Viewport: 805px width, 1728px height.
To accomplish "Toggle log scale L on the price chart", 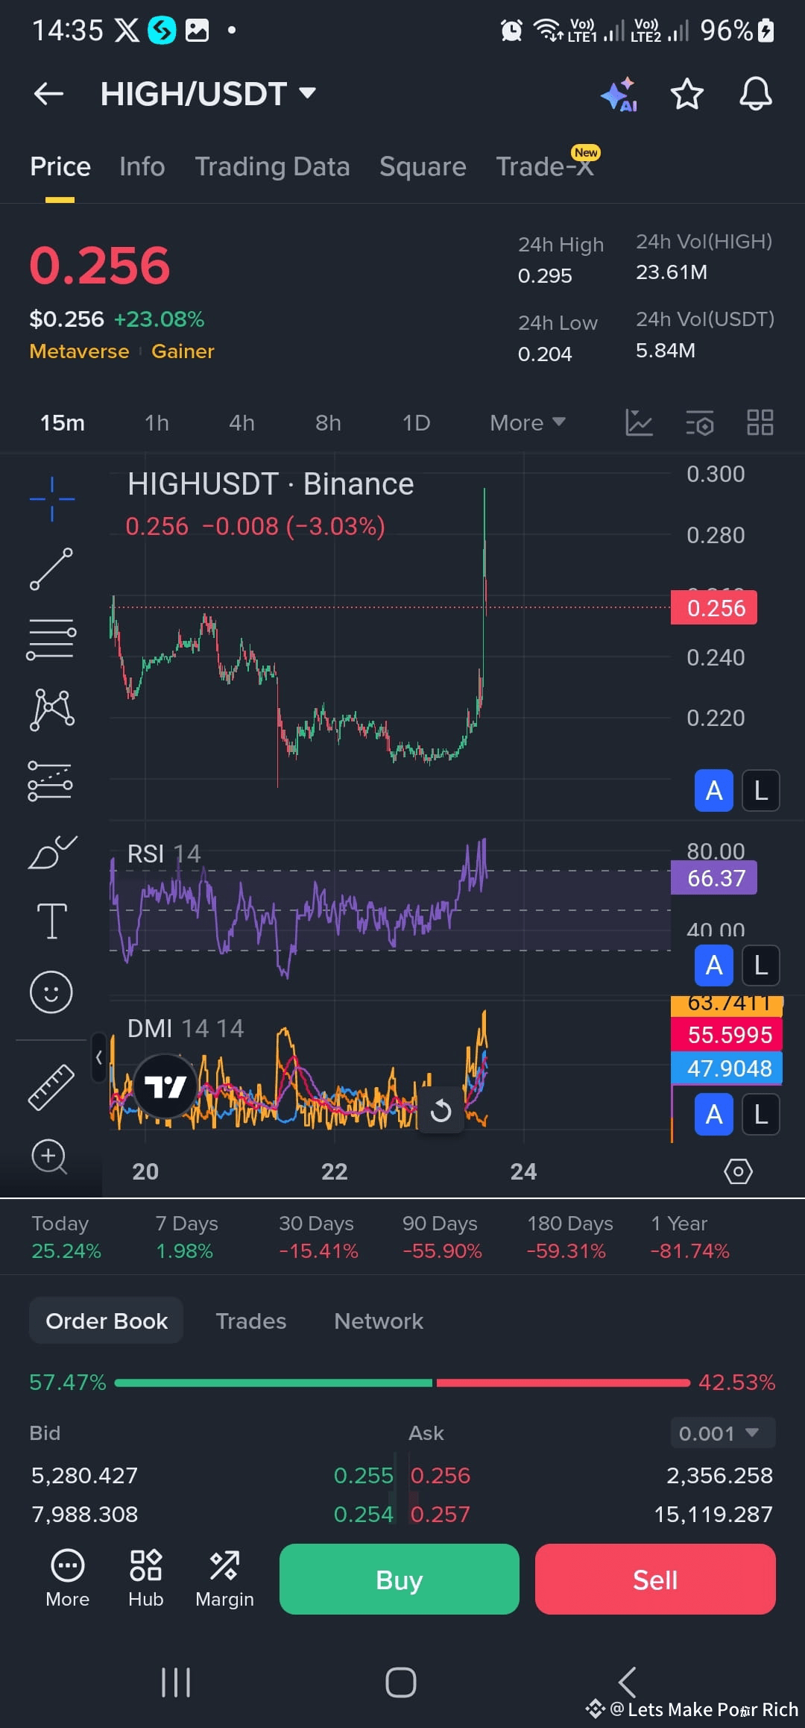I will (761, 790).
